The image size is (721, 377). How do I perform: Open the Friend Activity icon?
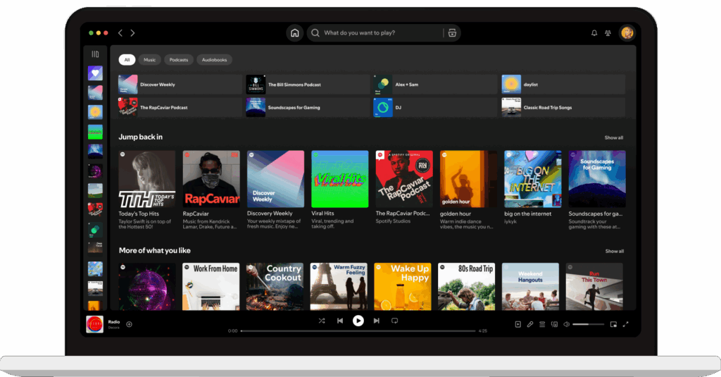pos(608,33)
